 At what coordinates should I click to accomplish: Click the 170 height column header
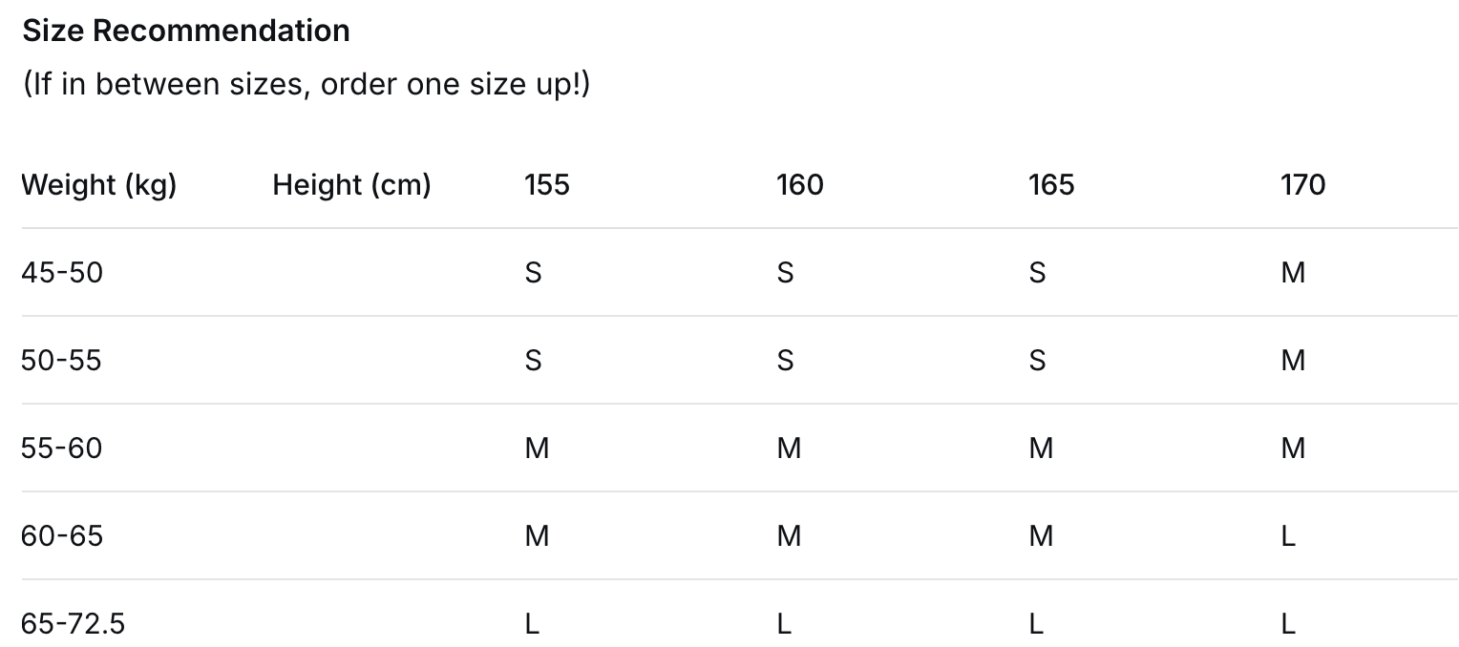point(1303,184)
